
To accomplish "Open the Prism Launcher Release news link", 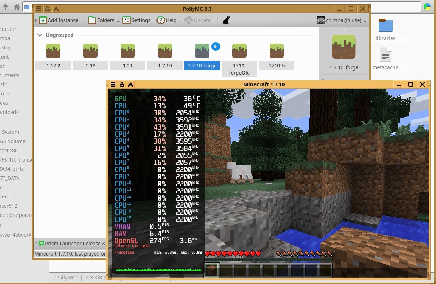I will click(x=76, y=244).
